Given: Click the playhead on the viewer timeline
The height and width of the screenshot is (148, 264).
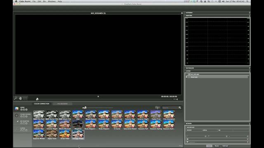Looking at the screenshot, I should [x=37, y=99].
